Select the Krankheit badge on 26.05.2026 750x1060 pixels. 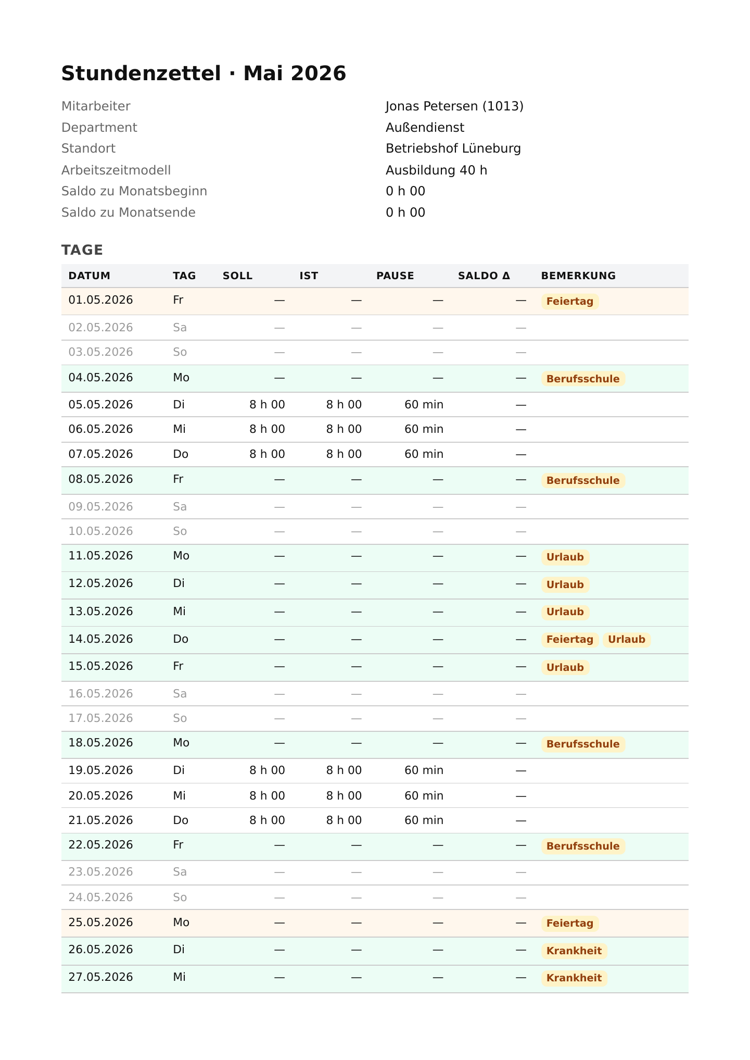point(574,951)
